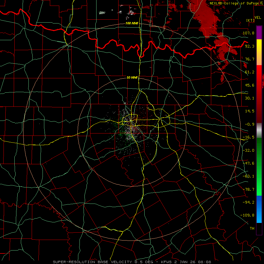Viewport: 264px width, 264px height.
Task: Click the green segment of the velocity color bar
Action: (x=259, y=167)
